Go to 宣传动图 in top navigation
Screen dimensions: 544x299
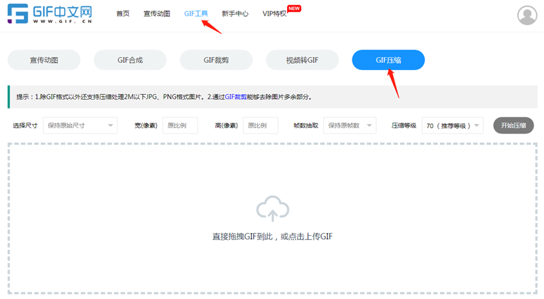(x=157, y=14)
